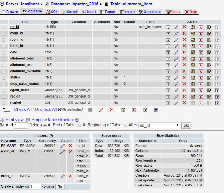Click Go button to create an index
This screenshot has height=193, width=224.
(x=60, y=187)
